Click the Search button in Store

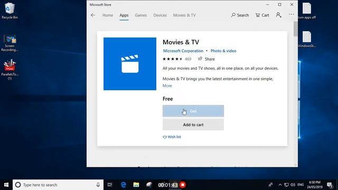(x=240, y=15)
